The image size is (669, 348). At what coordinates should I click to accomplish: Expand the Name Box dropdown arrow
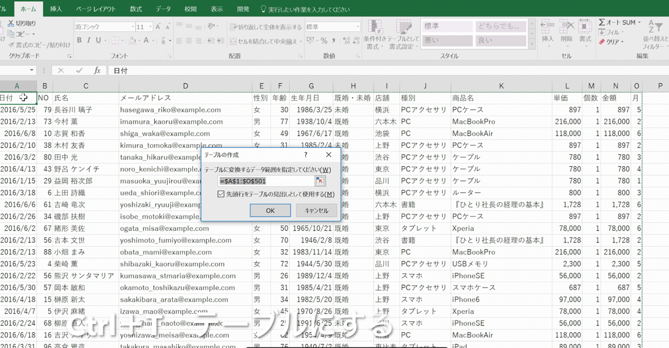[x=32, y=70]
